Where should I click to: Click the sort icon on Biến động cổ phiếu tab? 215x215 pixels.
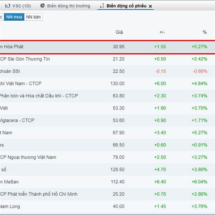[x=102, y=6]
